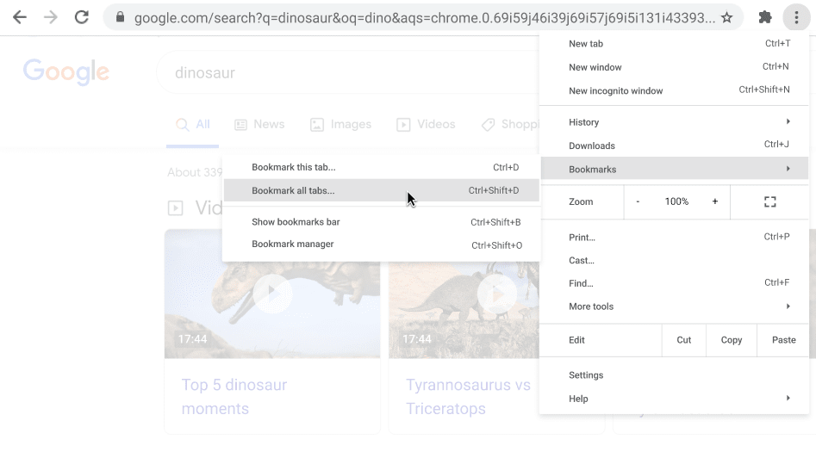The width and height of the screenshot is (816, 458).
Task: Choose Find... menu item
Action: tap(675, 283)
